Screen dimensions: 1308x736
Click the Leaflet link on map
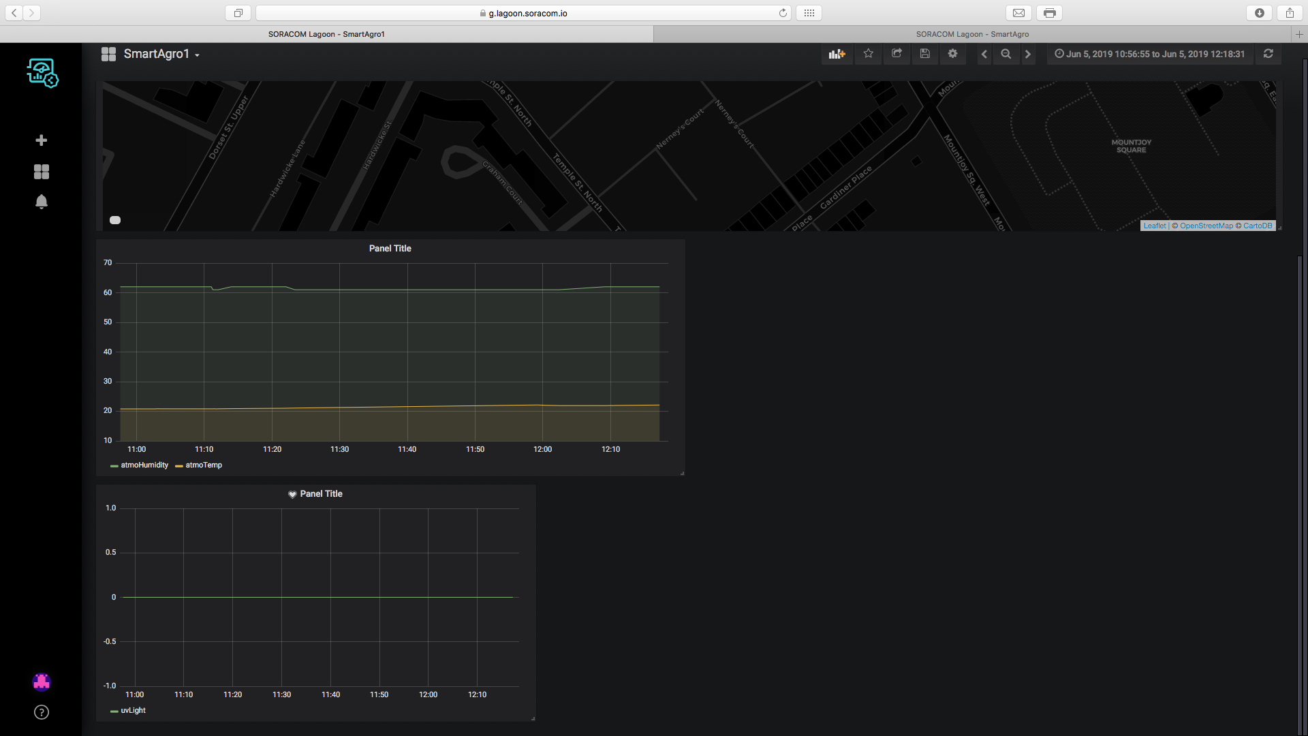click(x=1154, y=226)
